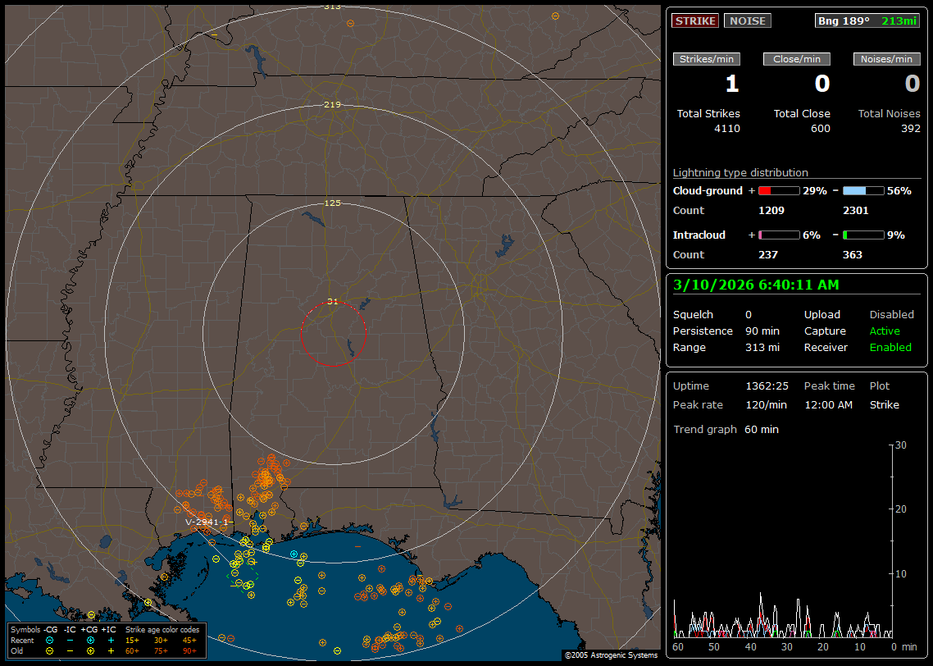Image resolution: width=933 pixels, height=666 pixels.
Task: Click the recent positive intracloud plus symbol
Action: click(111, 640)
